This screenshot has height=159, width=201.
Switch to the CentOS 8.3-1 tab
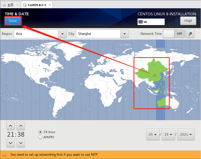pos(37,5)
